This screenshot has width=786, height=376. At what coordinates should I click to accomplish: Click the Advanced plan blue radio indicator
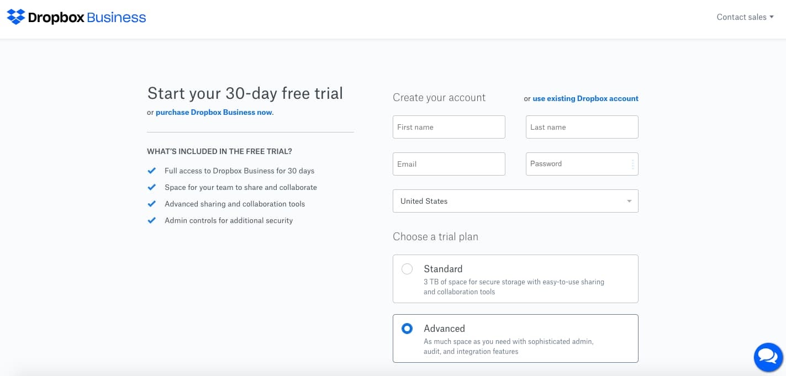pos(407,329)
